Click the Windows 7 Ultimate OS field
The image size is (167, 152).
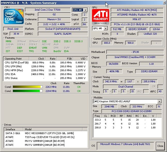(x=125, y=146)
